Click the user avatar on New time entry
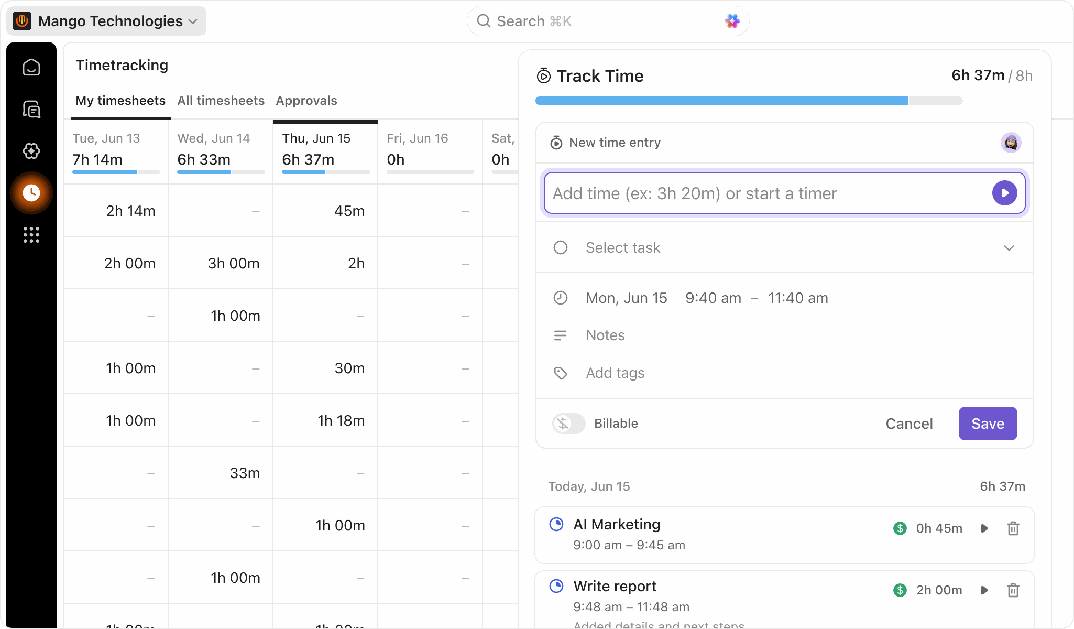Screen dimensions: 1074x629 [1011, 142]
